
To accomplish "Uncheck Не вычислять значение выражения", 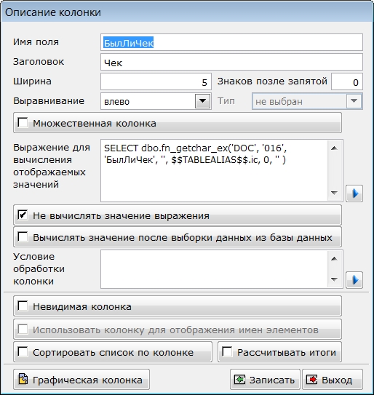I will [23, 215].
